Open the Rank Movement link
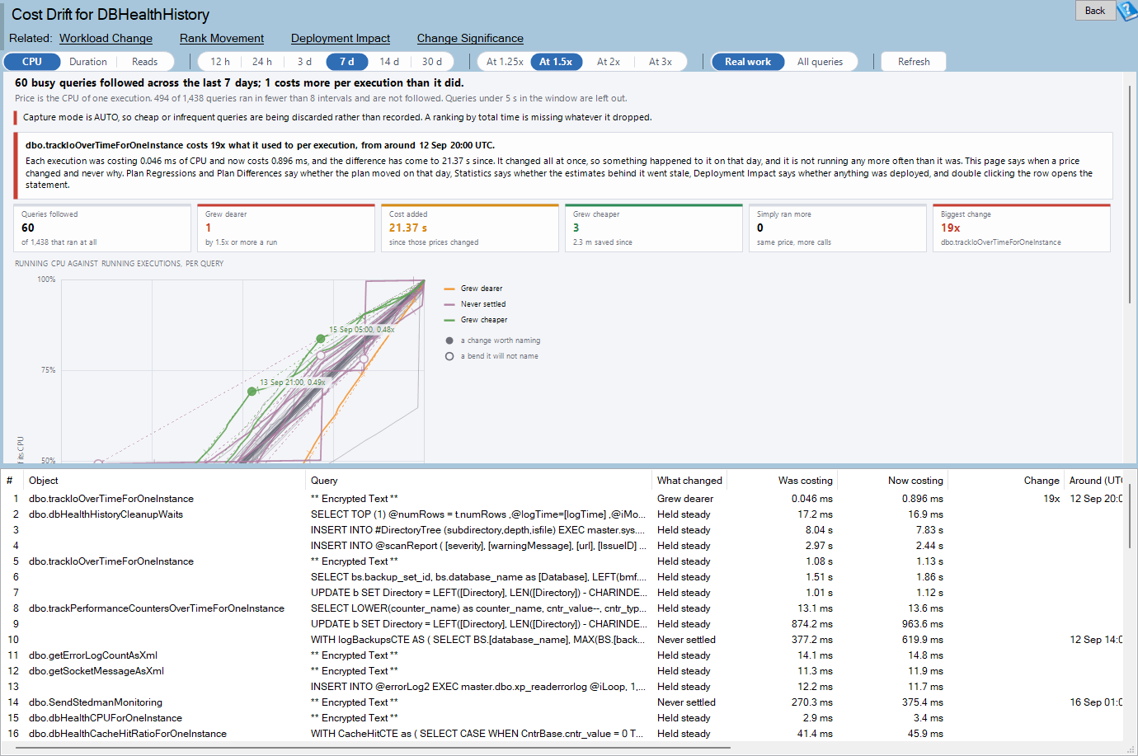 tap(222, 38)
